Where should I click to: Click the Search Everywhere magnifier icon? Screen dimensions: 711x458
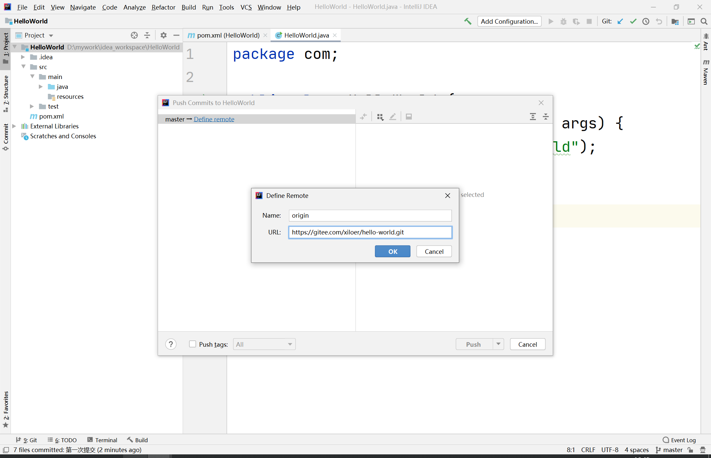pyautogui.click(x=704, y=21)
